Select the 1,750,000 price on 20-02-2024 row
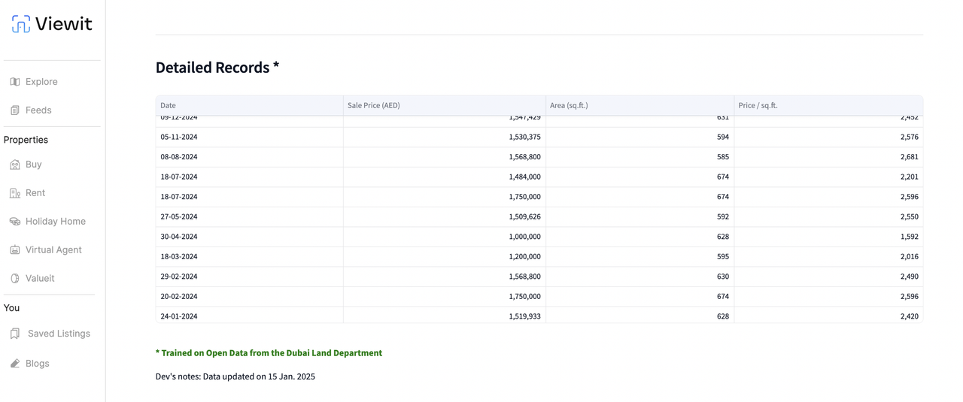 pyautogui.click(x=524, y=297)
